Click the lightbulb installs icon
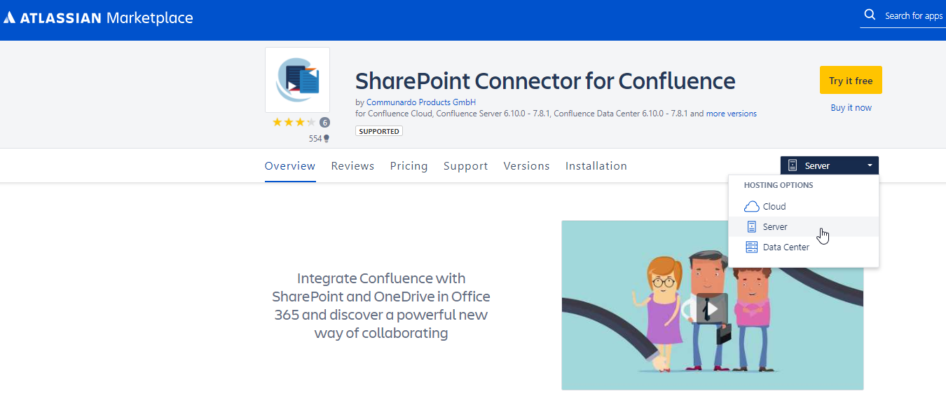 click(326, 139)
